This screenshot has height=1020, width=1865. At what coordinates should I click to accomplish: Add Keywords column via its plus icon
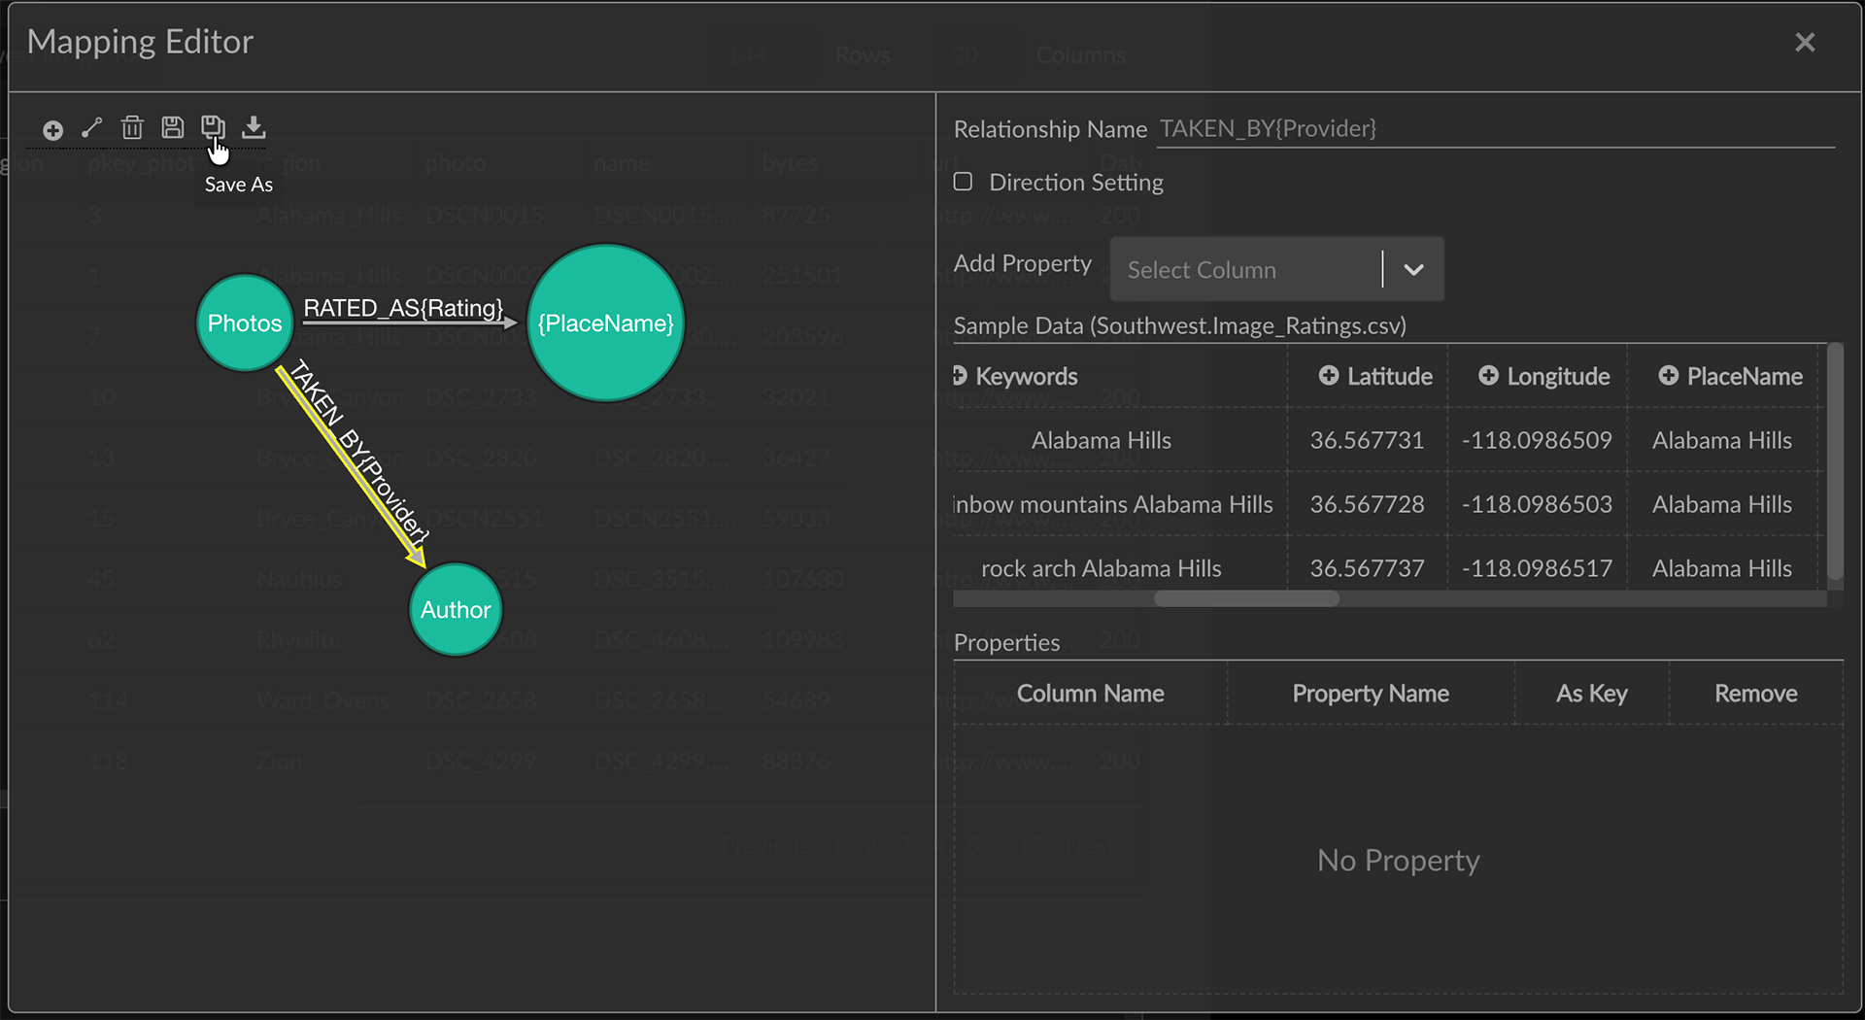click(960, 376)
